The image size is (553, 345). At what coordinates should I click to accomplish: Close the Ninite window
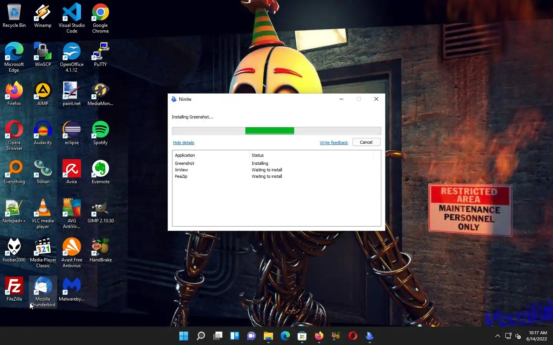coord(376,99)
